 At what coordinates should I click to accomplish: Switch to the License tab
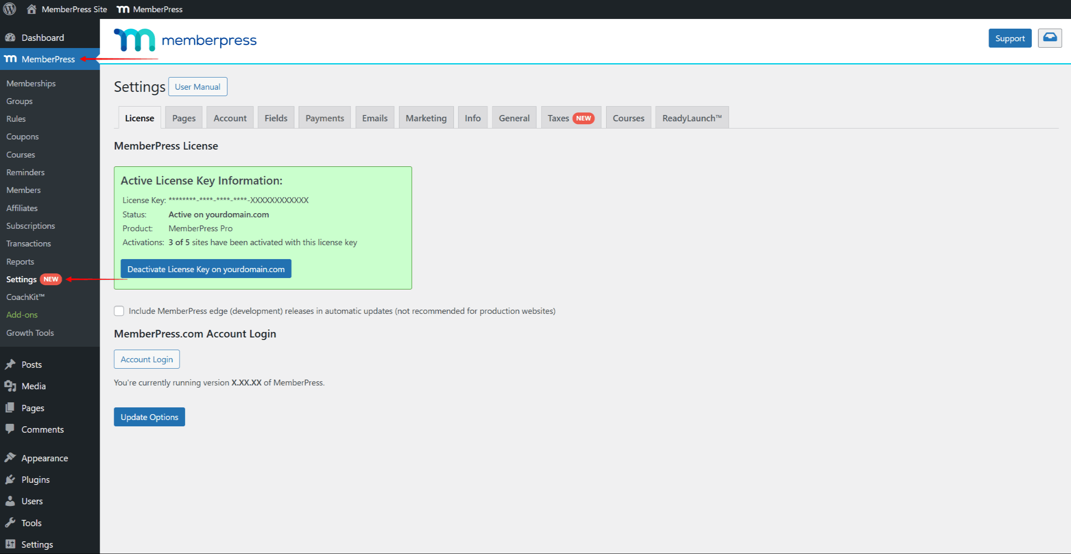pyautogui.click(x=139, y=118)
